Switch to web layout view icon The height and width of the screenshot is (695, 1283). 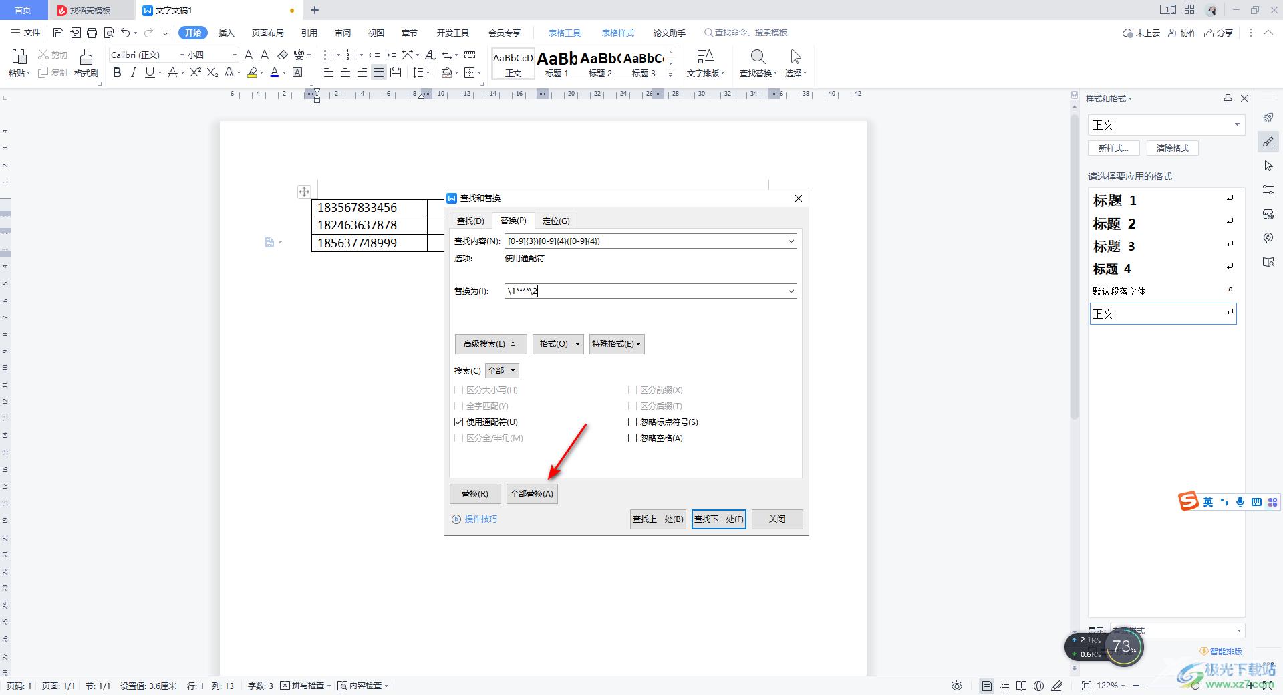click(1038, 686)
